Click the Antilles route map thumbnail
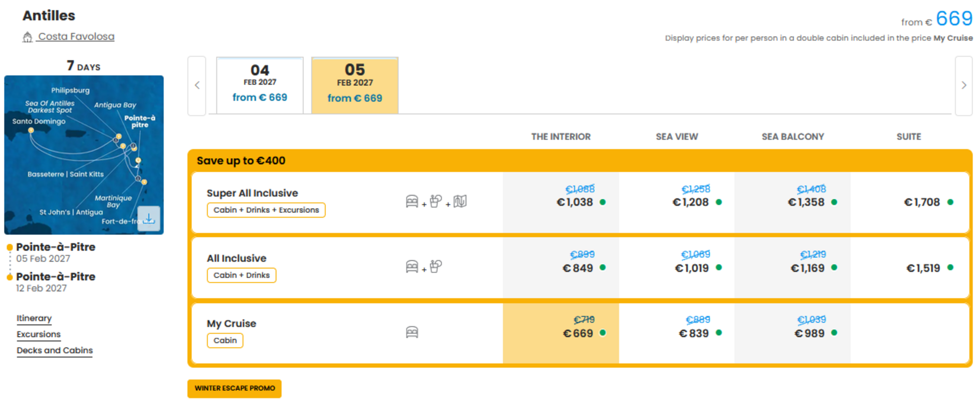Screen dimensions: 977x399 pos(84,155)
